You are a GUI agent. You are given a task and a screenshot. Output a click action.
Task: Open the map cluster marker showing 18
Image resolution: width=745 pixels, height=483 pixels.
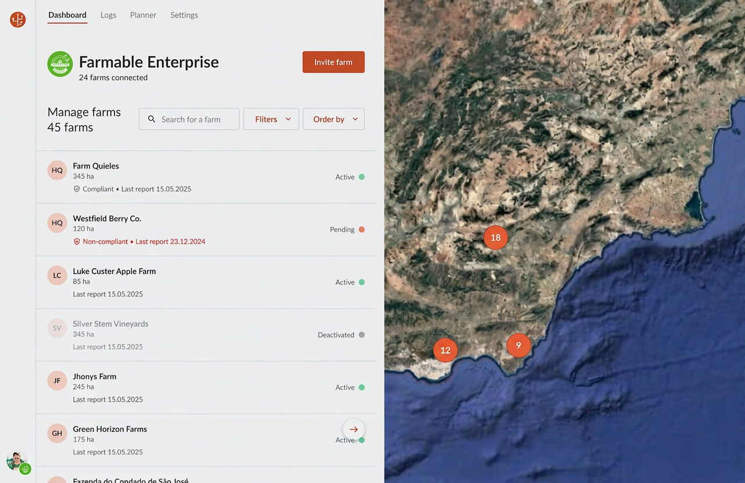(x=496, y=237)
